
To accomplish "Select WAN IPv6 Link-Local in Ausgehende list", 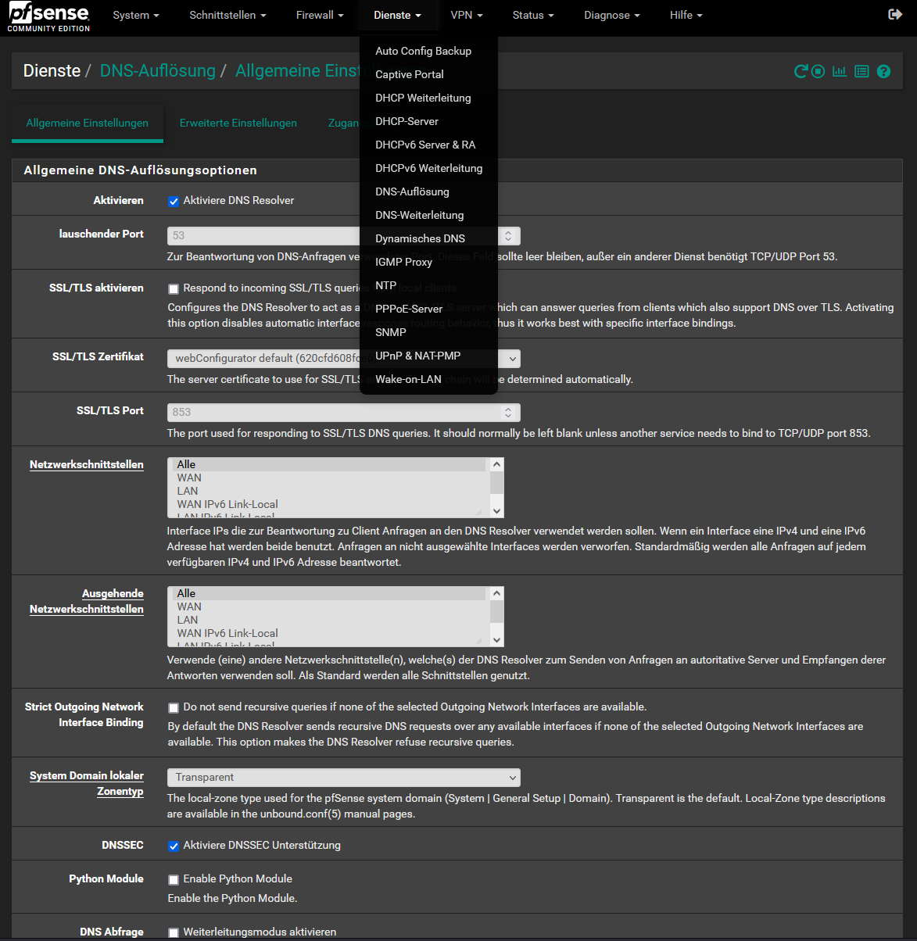I will [x=329, y=634].
